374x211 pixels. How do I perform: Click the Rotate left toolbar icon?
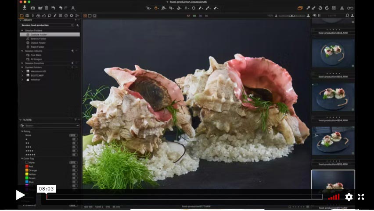click(320, 8)
